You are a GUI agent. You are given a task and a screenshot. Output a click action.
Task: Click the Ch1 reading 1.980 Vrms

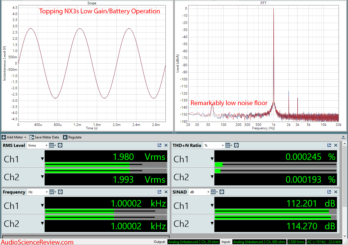[139, 157]
